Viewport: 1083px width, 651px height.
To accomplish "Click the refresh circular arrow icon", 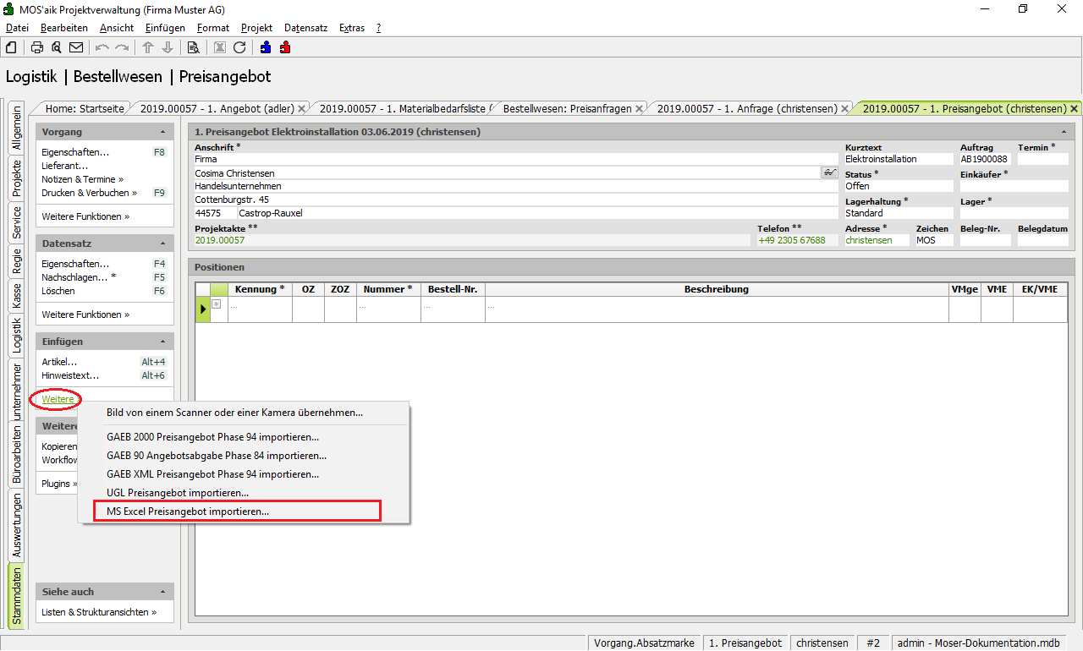I will [x=239, y=47].
